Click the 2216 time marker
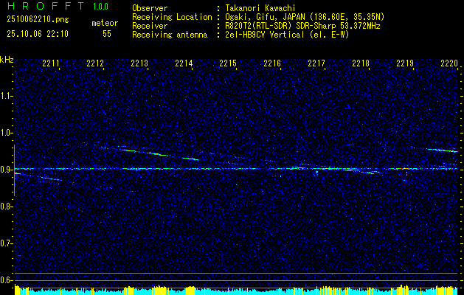 (x=272, y=63)
